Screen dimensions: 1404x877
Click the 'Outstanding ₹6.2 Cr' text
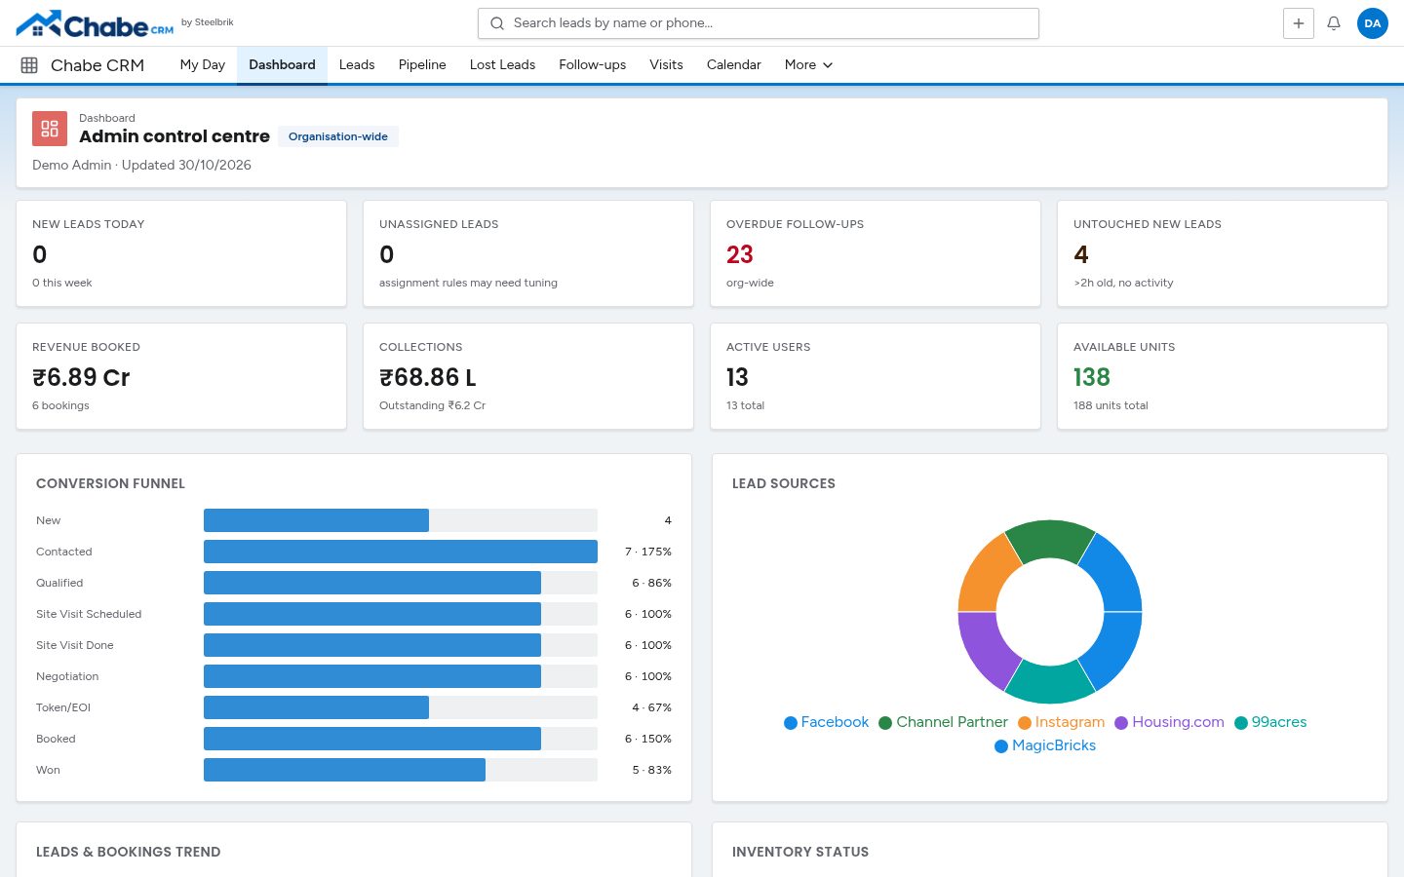(432, 405)
